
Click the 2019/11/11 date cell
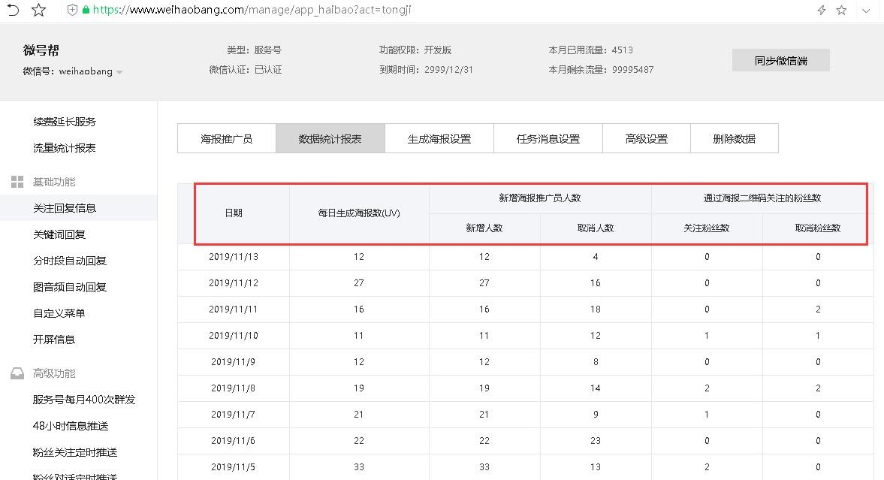click(x=234, y=309)
